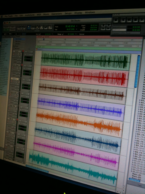Click Stop in Transport window
This screenshot has height=194, width=145.
[x=135, y=20]
